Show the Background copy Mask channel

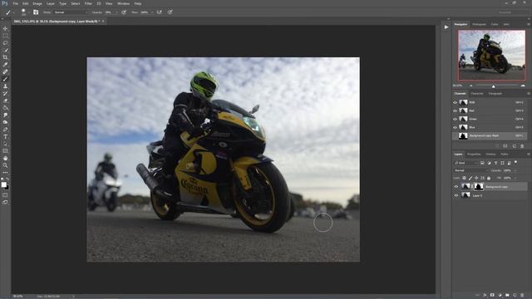click(455, 136)
